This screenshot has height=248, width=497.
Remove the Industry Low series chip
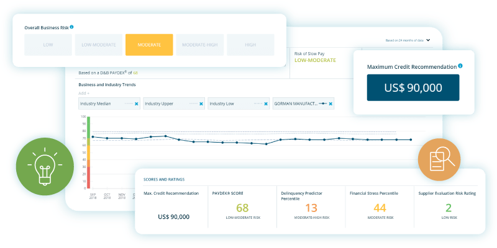266,104
